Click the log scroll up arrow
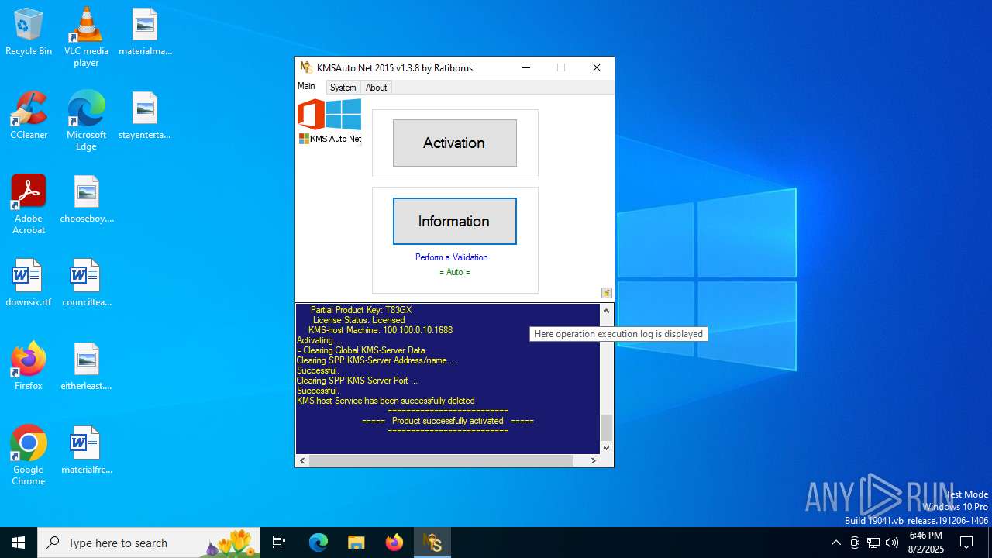 [x=606, y=310]
